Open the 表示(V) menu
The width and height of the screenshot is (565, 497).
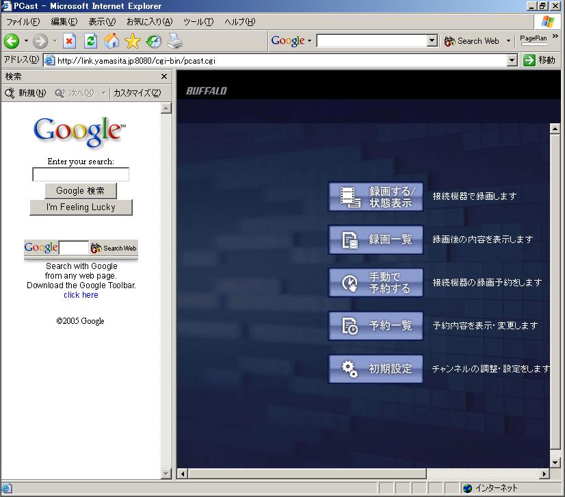pyautogui.click(x=102, y=22)
